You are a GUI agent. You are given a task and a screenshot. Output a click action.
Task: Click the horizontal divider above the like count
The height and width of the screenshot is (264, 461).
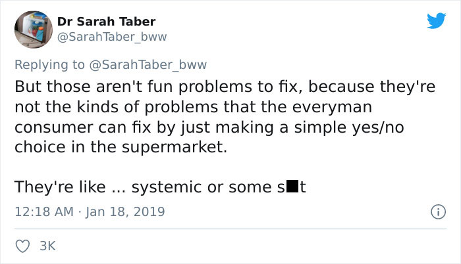click(x=230, y=229)
